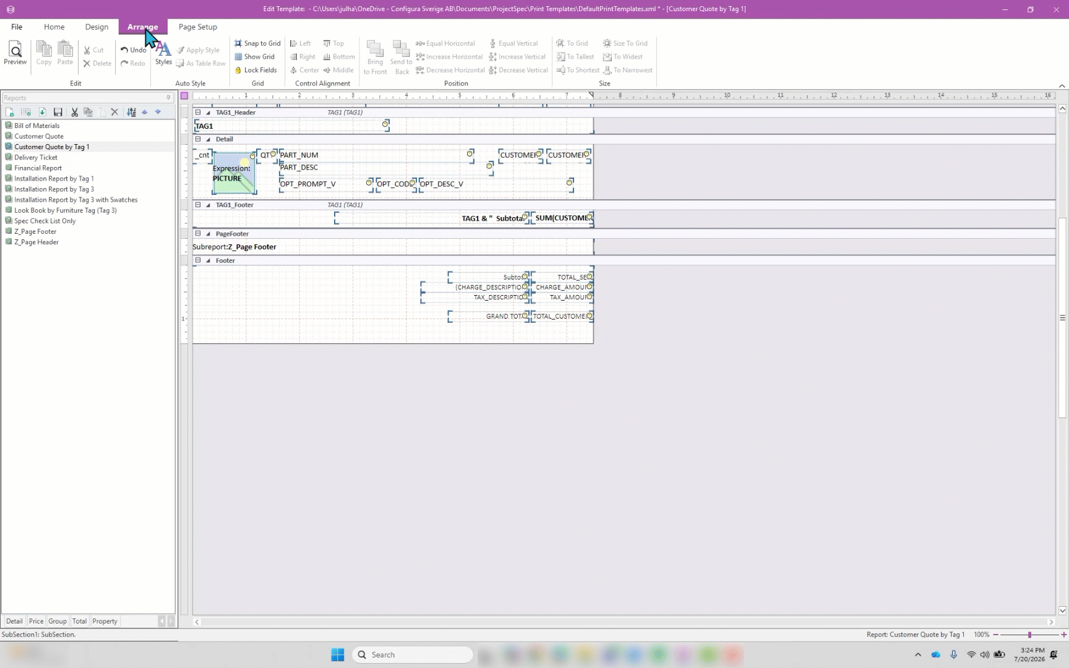Screen dimensions: 1069x668
Task: Toggle Lock Fields
Action: point(255,70)
